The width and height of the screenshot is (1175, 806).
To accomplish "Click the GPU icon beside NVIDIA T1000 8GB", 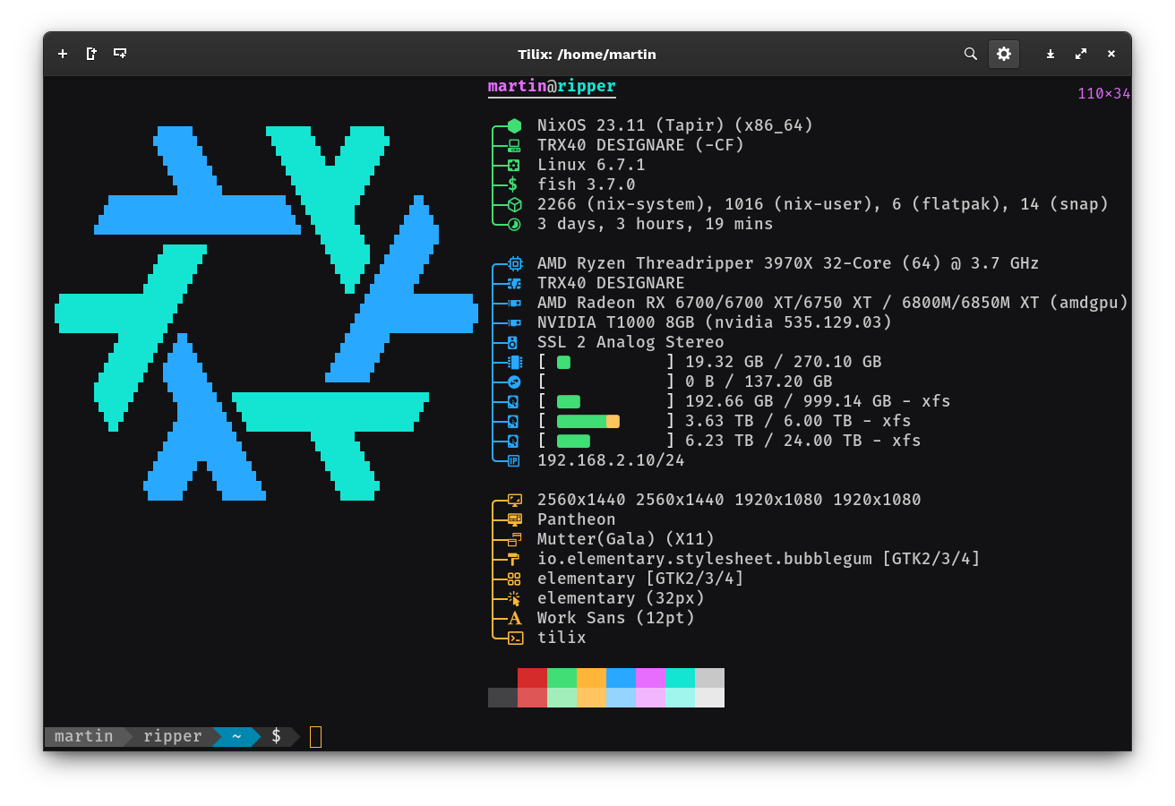I will (514, 322).
